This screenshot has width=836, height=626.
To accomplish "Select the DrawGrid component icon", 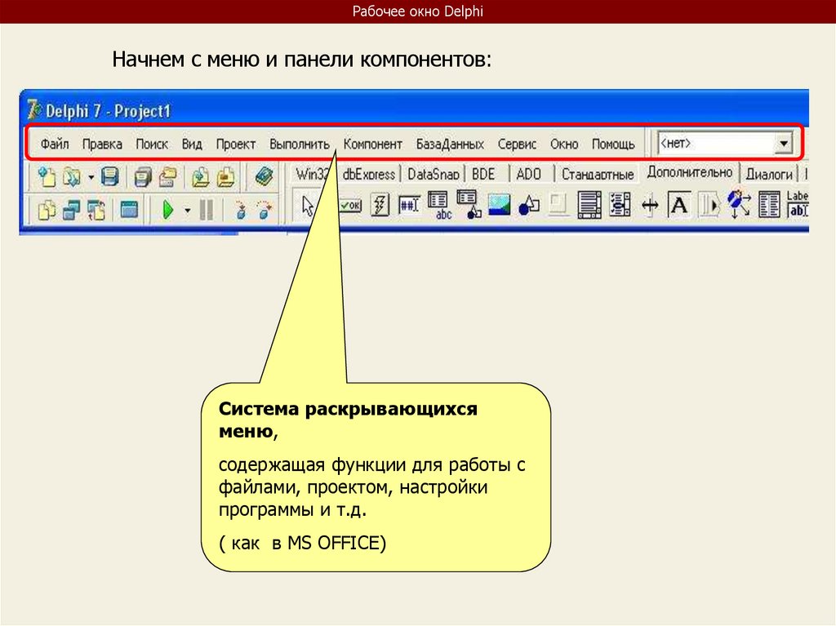I will (469, 206).
